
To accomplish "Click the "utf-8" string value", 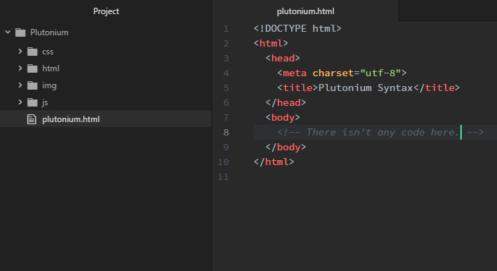I will [381, 73].
